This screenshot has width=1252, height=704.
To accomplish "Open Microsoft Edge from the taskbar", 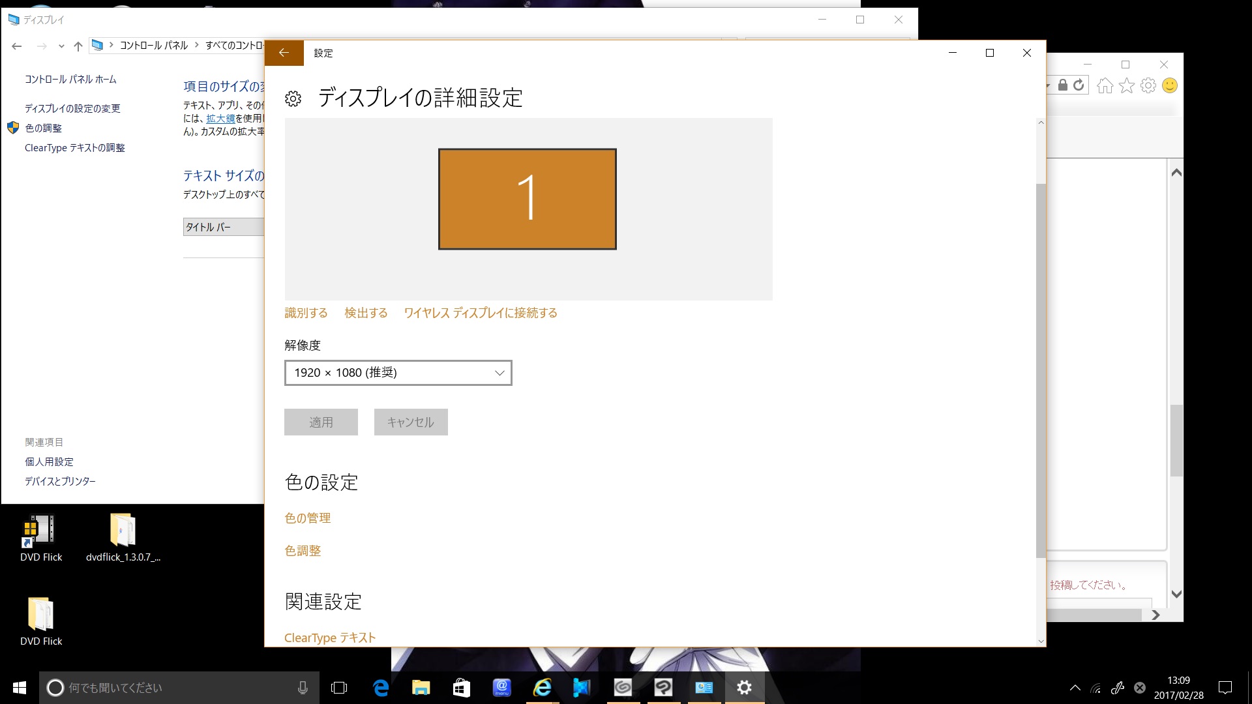I will (381, 687).
